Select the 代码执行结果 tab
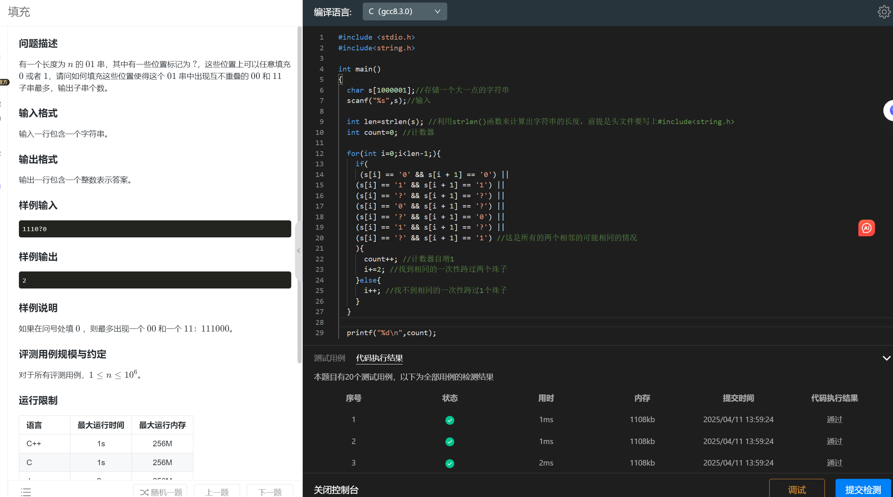893x497 pixels. click(x=379, y=358)
